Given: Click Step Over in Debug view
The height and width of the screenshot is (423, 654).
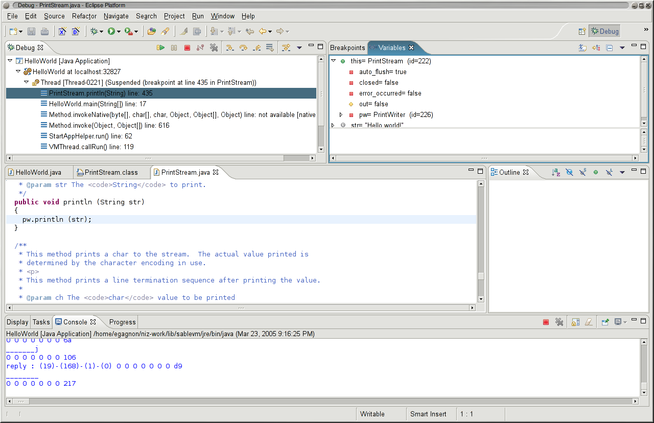Looking at the screenshot, I should click(x=243, y=48).
